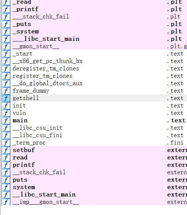Select the _printf plt entry

point(94,9)
